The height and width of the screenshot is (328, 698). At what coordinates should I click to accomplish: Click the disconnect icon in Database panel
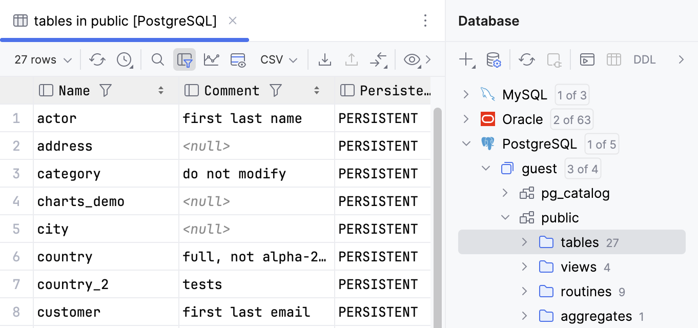point(554,59)
